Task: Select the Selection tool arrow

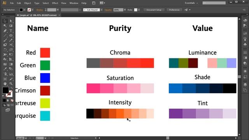Action: [5, 21]
